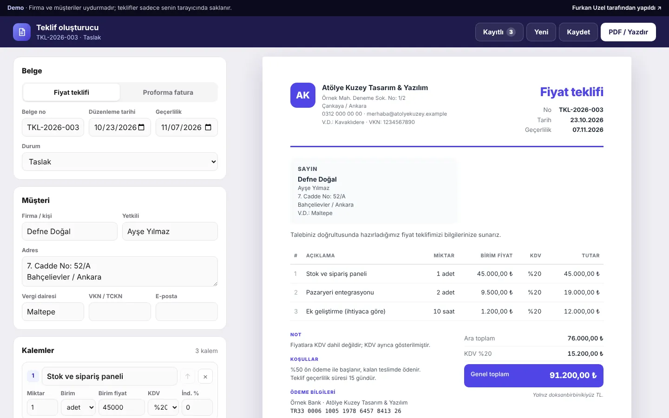Viewport: 669px width, 418px height.
Task: Click into the Adres text area
Action: [120, 271]
